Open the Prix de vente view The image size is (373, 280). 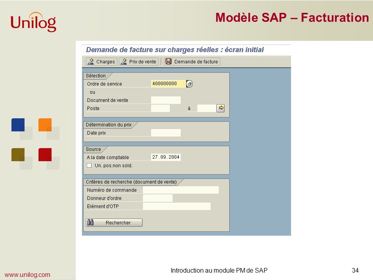pos(139,62)
